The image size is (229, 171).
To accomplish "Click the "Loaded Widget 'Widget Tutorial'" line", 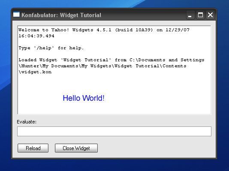I will click(x=111, y=60).
